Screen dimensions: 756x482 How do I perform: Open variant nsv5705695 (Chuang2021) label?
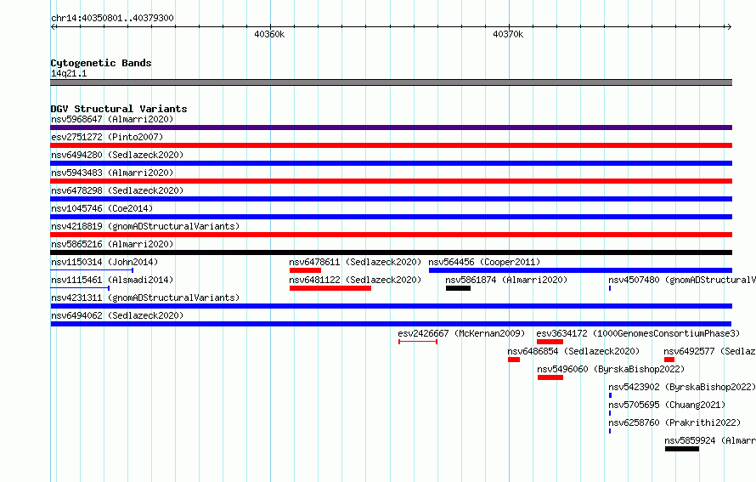tap(667, 405)
